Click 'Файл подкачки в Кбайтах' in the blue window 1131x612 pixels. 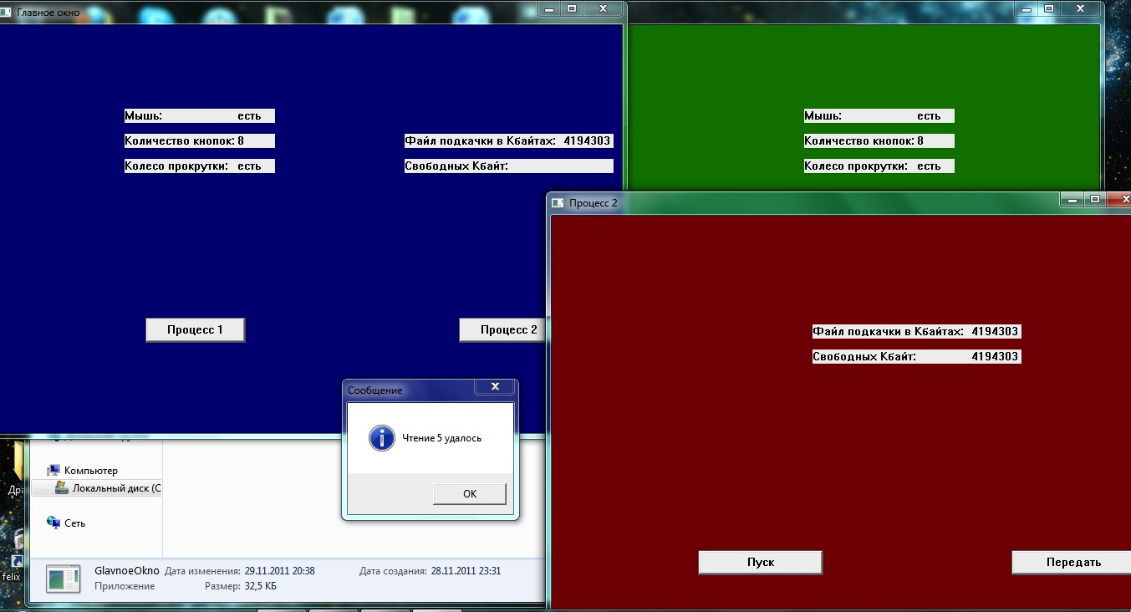click(509, 141)
